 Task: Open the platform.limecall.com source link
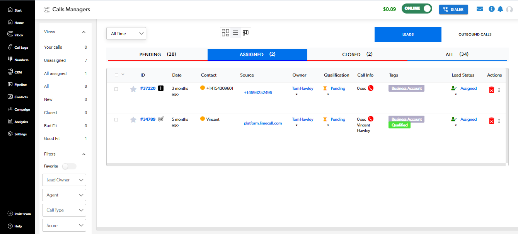click(262, 123)
